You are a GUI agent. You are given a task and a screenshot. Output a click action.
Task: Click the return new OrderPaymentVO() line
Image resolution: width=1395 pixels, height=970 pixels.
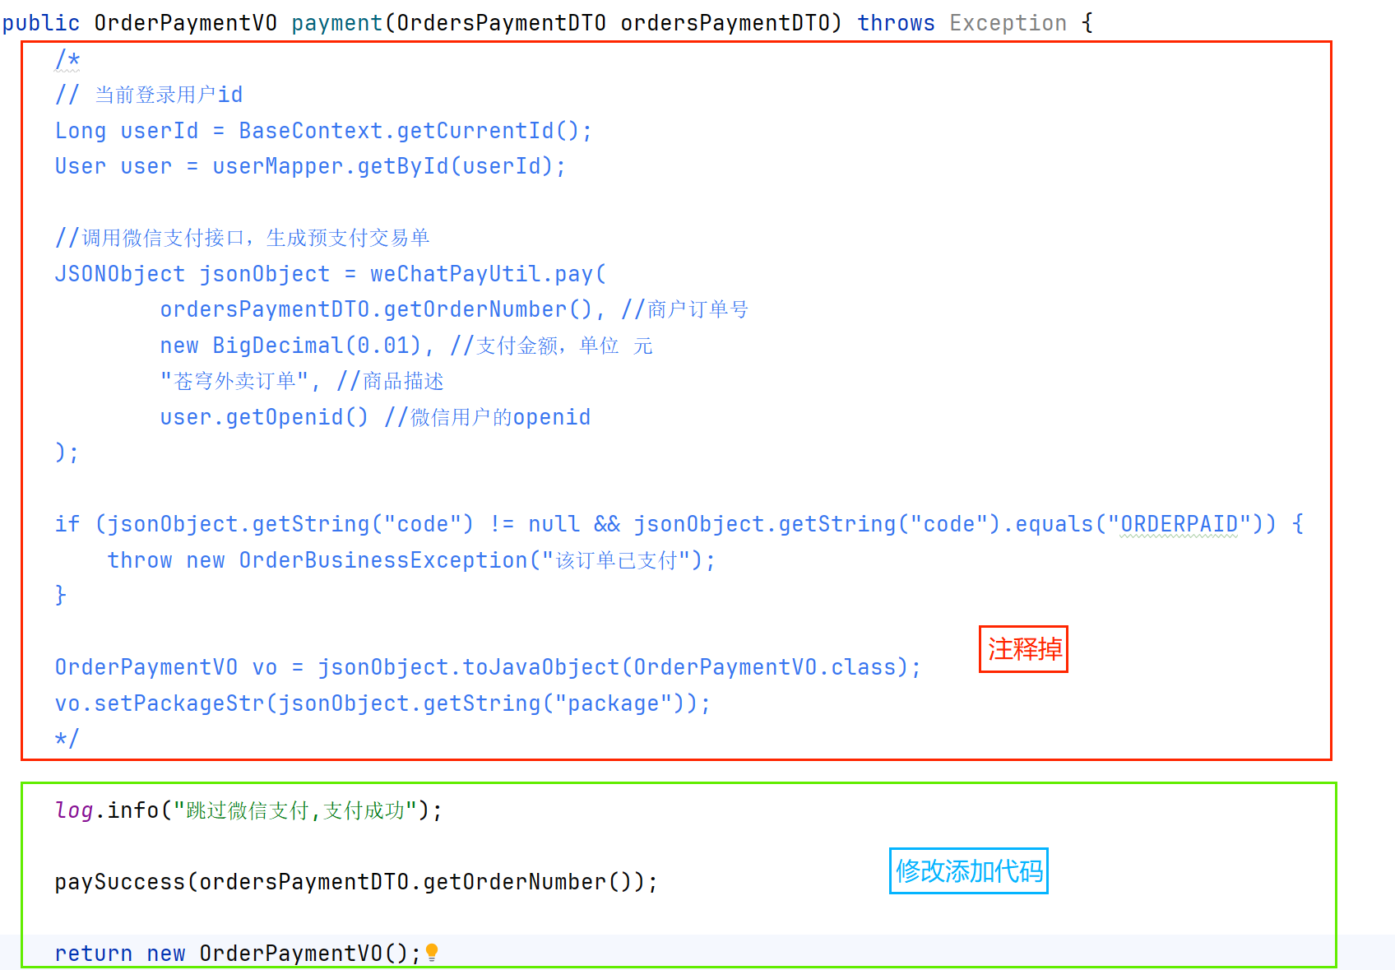coord(238,954)
